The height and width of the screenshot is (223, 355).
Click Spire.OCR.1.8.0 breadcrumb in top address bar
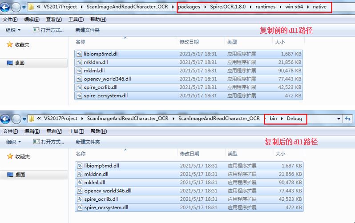pyautogui.click(x=228, y=7)
